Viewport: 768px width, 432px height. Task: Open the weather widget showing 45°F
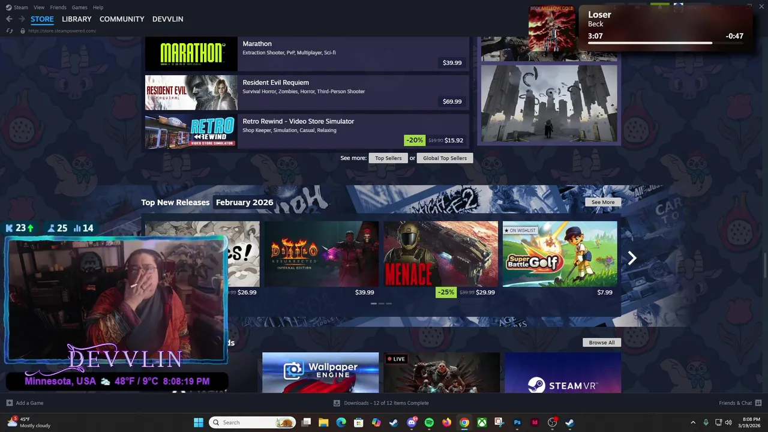click(28, 422)
